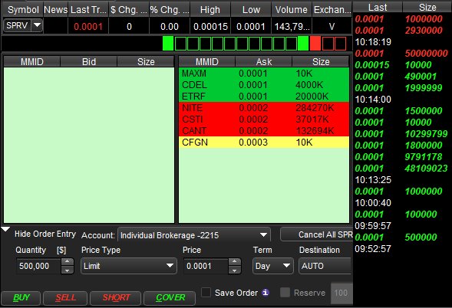Click the Volume value 143,79... cell
452x308 pixels.
[292, 27]
